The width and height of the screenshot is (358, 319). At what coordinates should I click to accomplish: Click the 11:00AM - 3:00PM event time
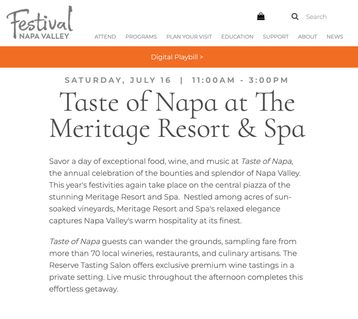pyautogui.click(x=240, y=80)
